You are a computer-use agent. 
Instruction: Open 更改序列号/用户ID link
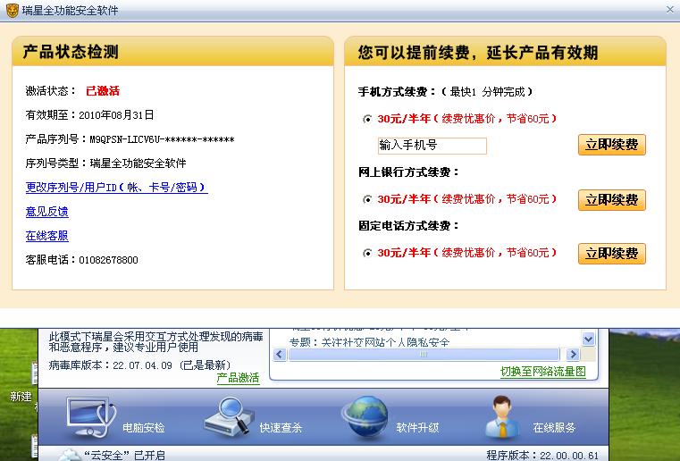pos(116,188)
